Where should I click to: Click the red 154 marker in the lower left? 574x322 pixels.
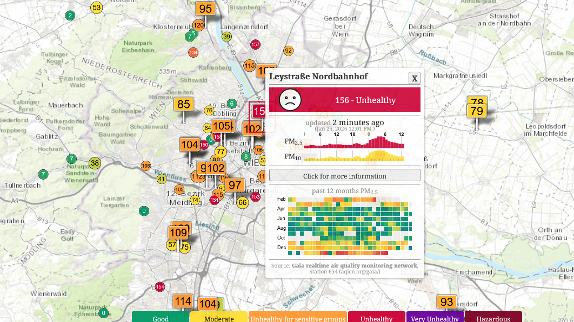point(159,286)
